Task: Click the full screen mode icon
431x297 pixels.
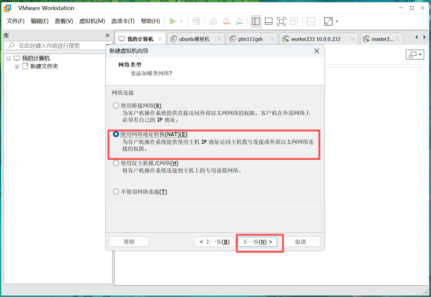Action: (x=281, y=21)
